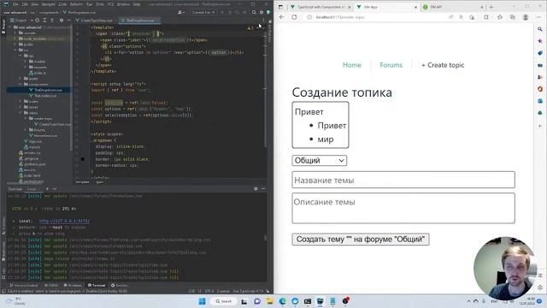Viewport: 547px width, 308px height.
Task: Click the 'select opened file' target icon in the Project panel
Action: click(x=37, y=21)
